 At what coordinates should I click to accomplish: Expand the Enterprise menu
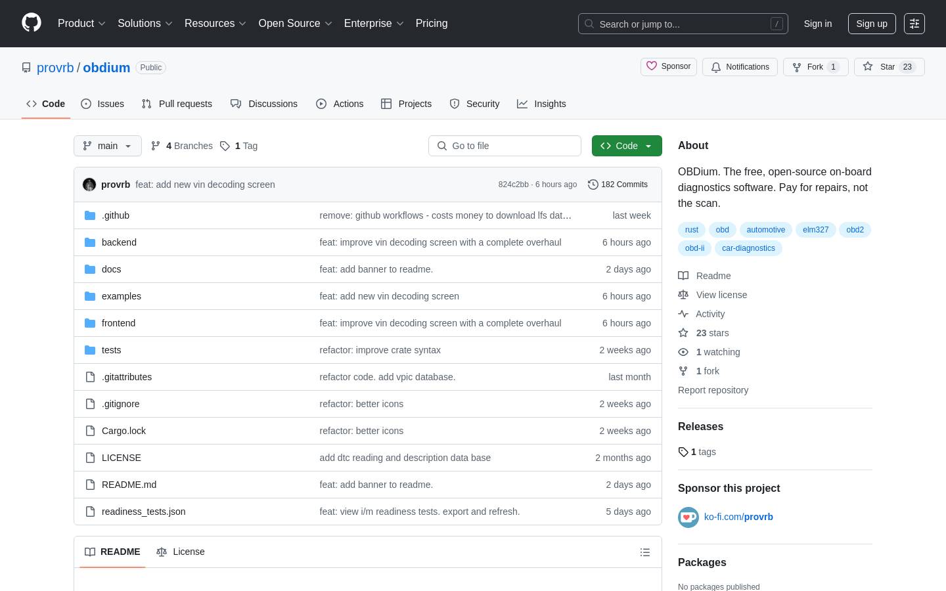[374, 24]
